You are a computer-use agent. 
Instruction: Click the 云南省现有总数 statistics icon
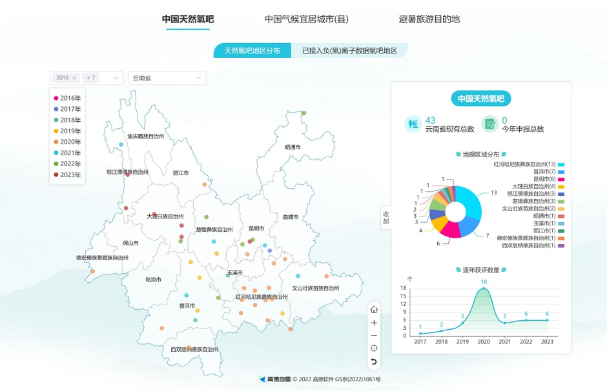click(x=413, y=124)
